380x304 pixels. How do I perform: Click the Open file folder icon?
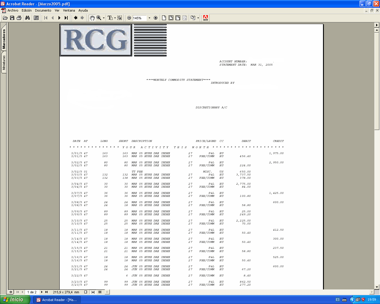(x=5, y=18)
